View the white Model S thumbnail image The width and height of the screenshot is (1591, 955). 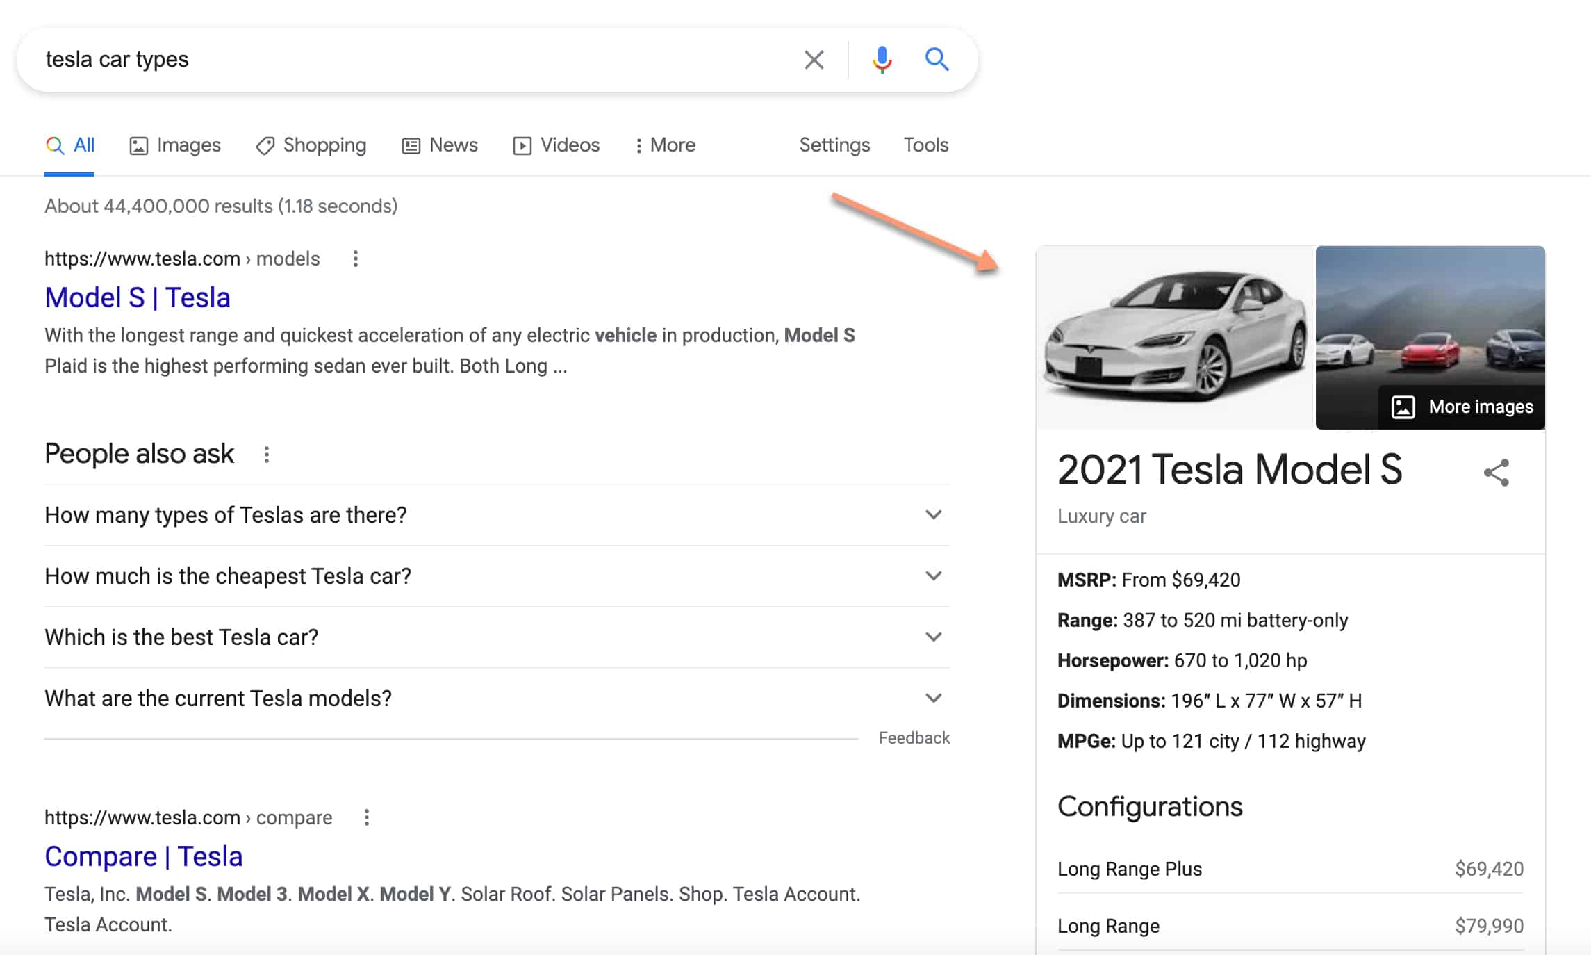coord(1176,337)
